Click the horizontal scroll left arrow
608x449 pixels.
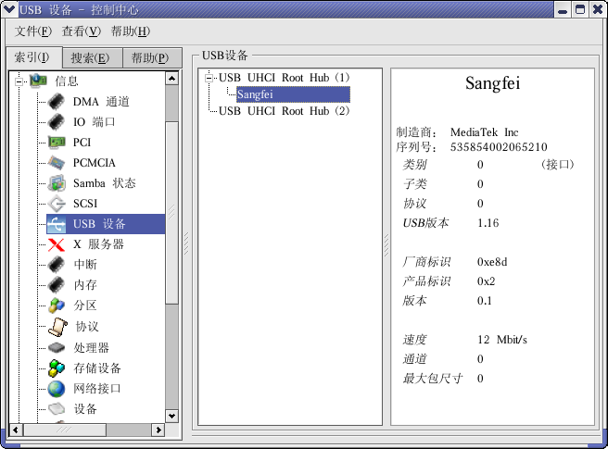click(x=16, y=430)
